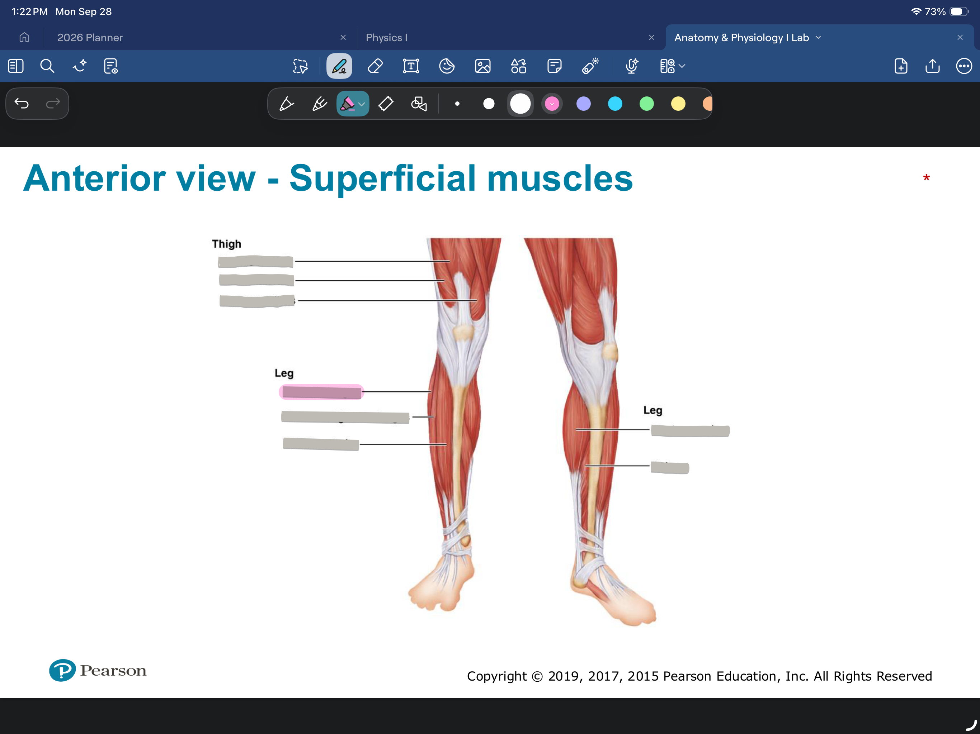The image size is (980, 734).
Task: Select the pen writing tool in top toolbar
Action: click(339, 66)
